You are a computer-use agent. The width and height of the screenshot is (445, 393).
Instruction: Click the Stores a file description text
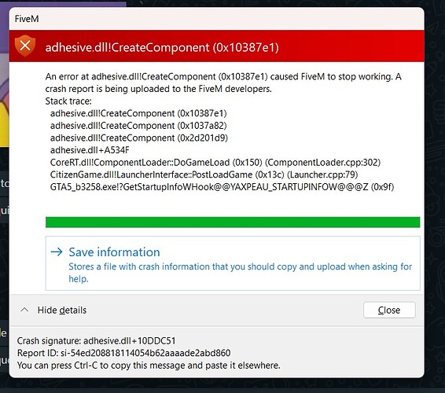(240, 273)
